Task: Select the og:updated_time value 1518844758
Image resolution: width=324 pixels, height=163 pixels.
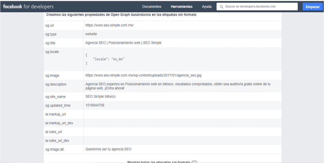Action: click(95, 105)
